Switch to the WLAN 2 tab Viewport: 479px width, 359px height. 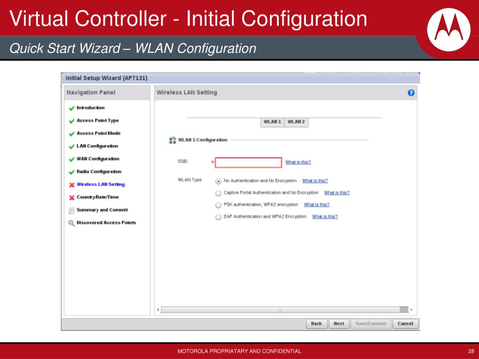(296, 122)
